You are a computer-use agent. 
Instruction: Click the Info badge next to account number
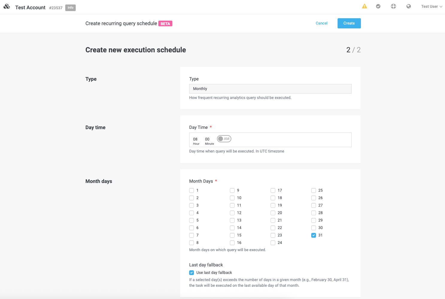pos(70,7)
